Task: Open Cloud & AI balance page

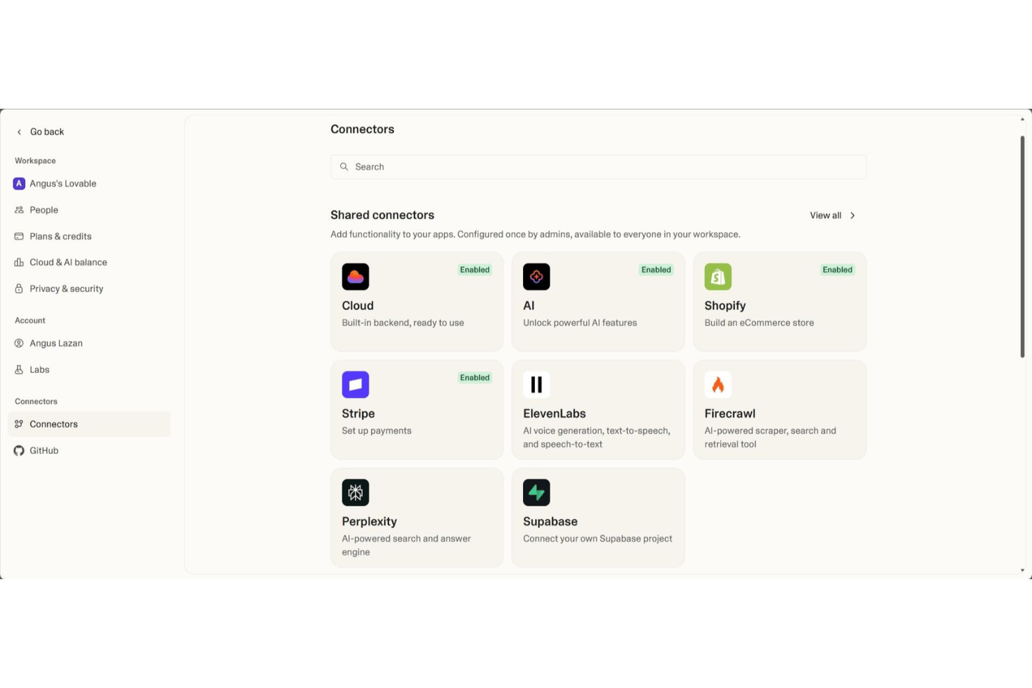Action: [x=89, y=262]
